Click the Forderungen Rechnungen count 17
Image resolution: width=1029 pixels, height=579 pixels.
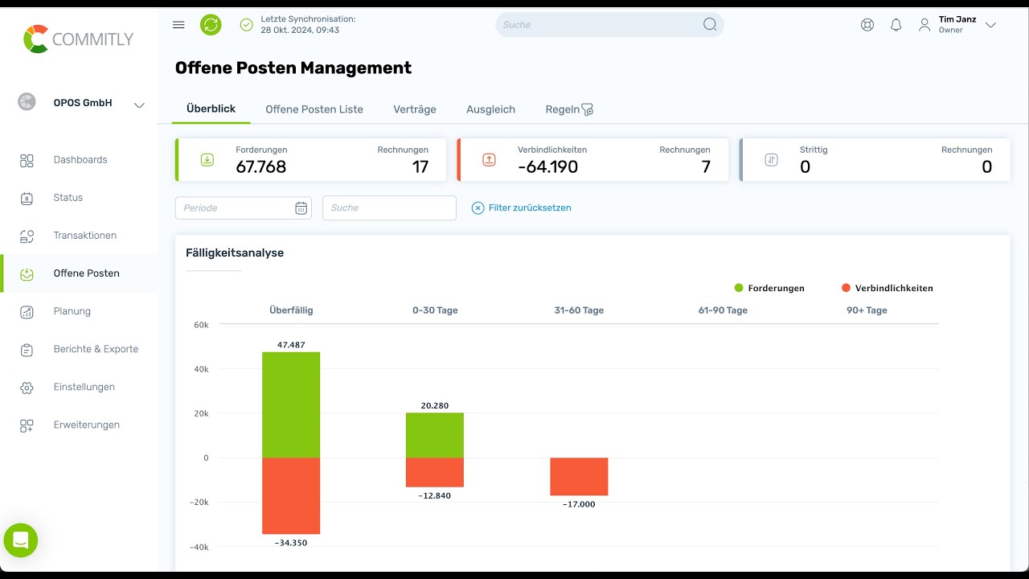(x=420, y=167)
